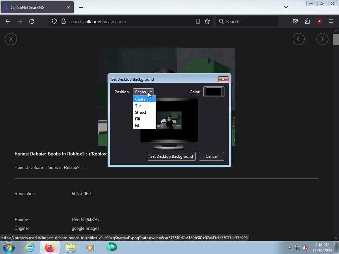Open the taskbar clock showing 8:46 PM
This screenshot has width=339, height=254.
322,248
